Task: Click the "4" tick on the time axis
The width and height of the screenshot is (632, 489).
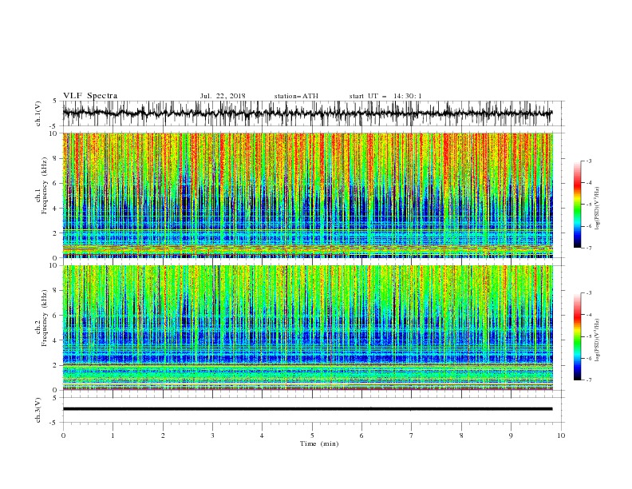Action: [x=262, y=435]
